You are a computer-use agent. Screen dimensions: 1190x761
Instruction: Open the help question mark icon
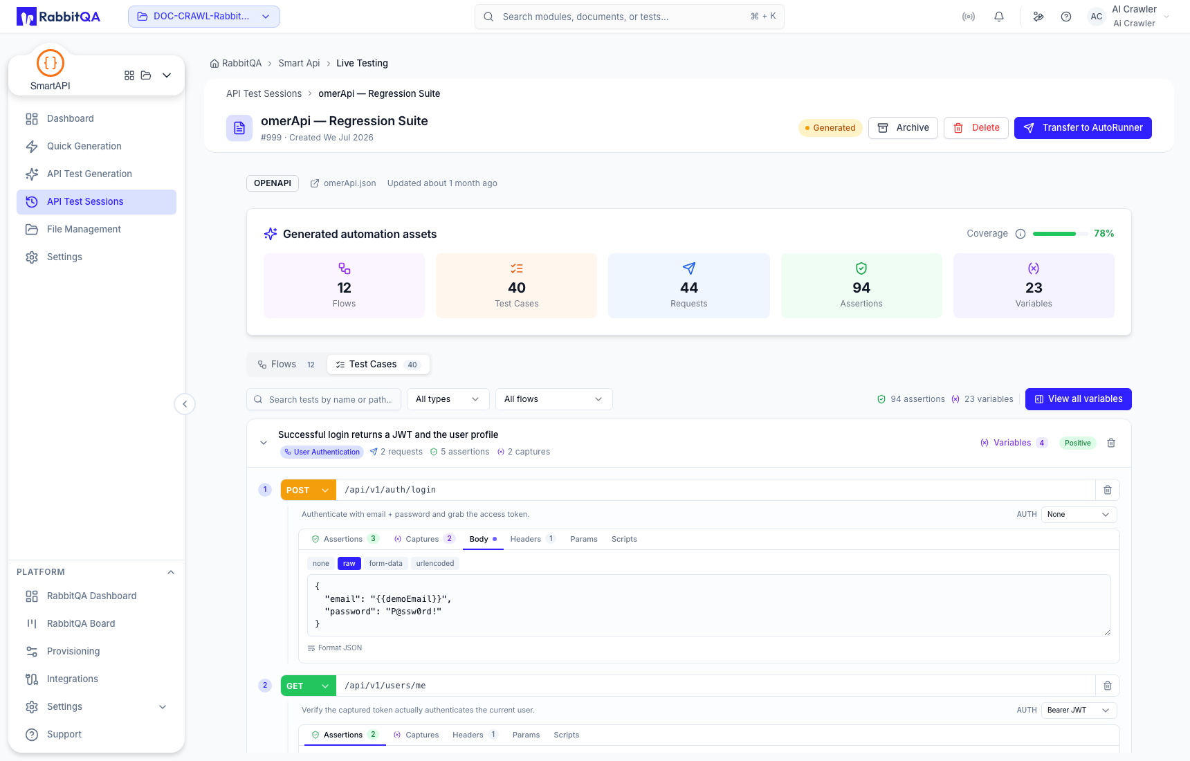pos(1066,17)
